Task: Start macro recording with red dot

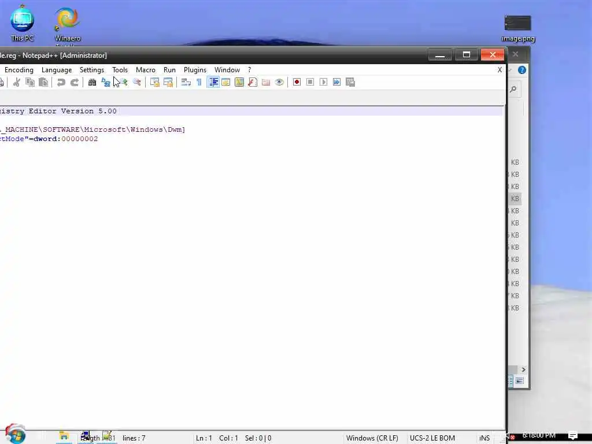Action: [297, 82]
